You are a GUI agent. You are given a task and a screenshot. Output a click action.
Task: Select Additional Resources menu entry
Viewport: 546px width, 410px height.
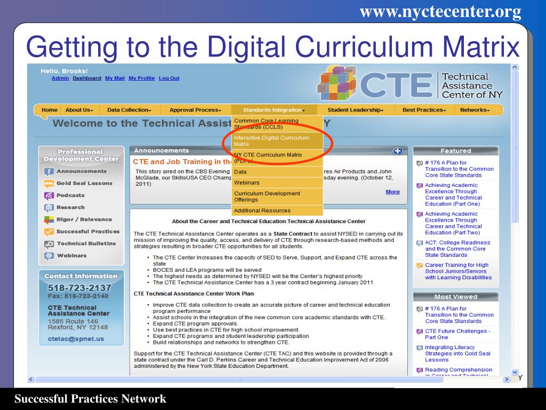pos(277,210)
